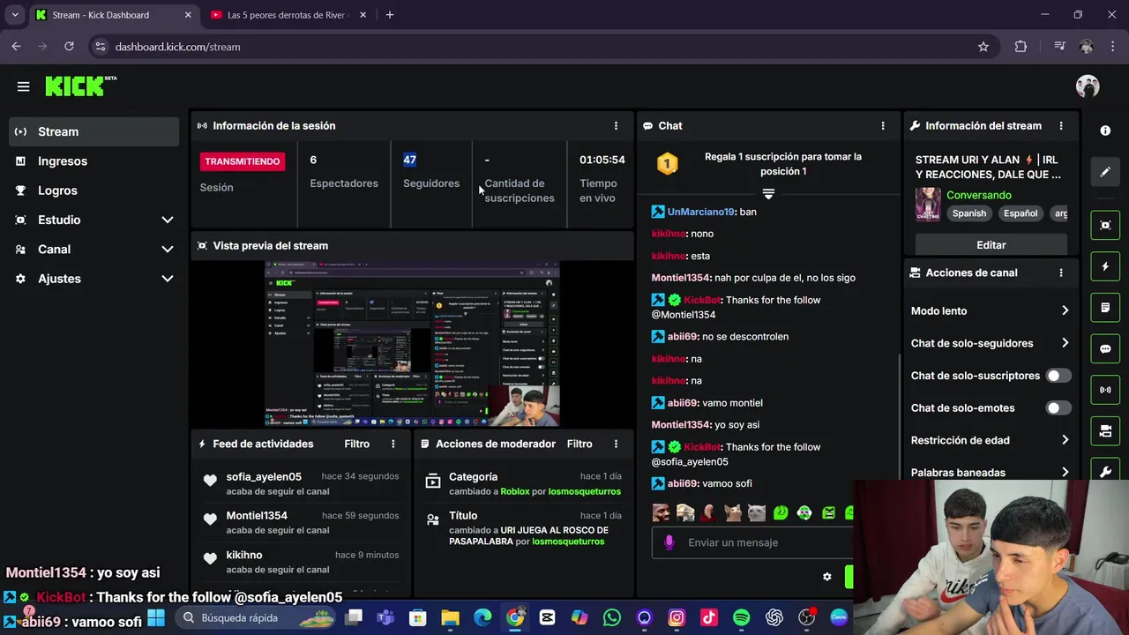
Task: Toggle chat bubble widget icon in sidebar
Action: point(1105,348)
